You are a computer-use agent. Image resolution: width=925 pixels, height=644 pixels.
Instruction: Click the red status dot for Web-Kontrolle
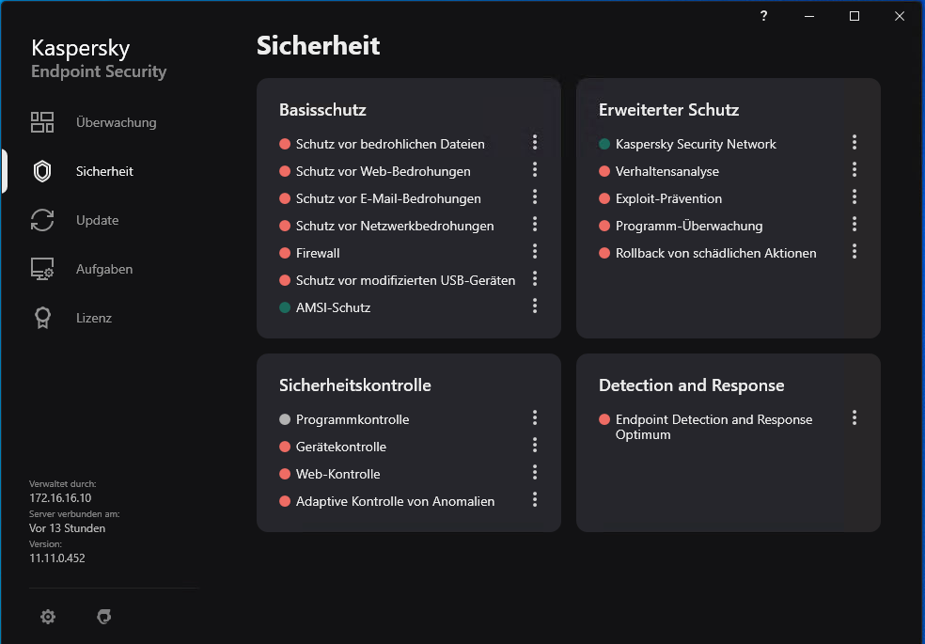(x=285, y=474)
